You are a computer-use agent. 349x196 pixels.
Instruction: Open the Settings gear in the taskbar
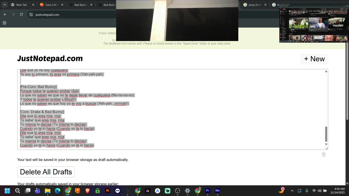(187, 191)
